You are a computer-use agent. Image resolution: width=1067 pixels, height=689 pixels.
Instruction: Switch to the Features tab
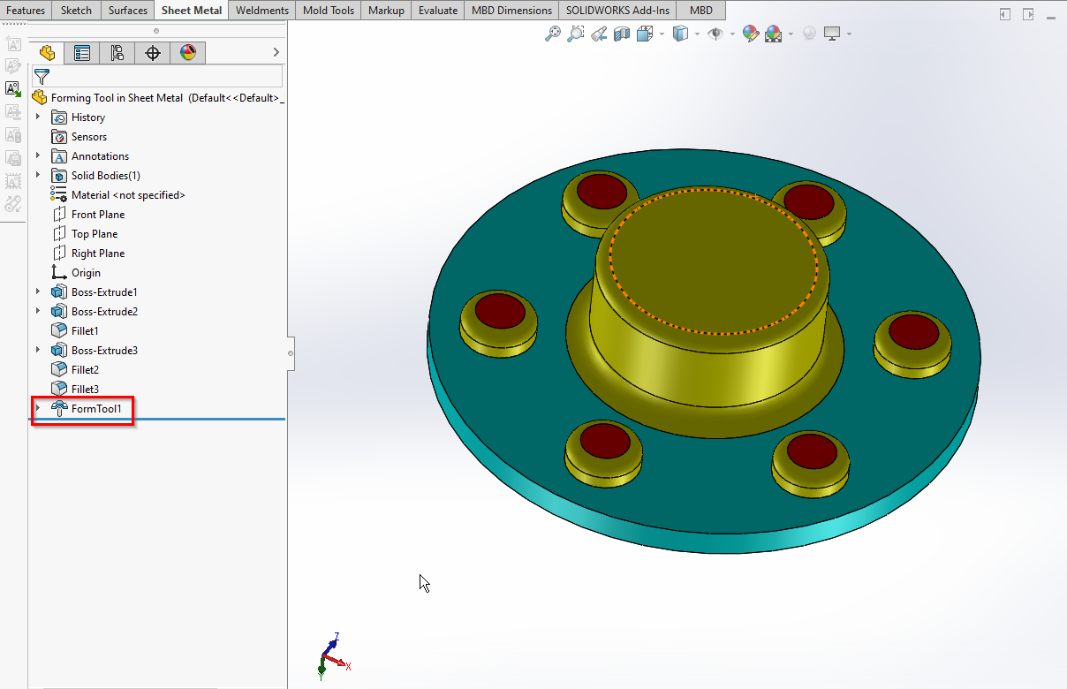(x=26, y=11)
